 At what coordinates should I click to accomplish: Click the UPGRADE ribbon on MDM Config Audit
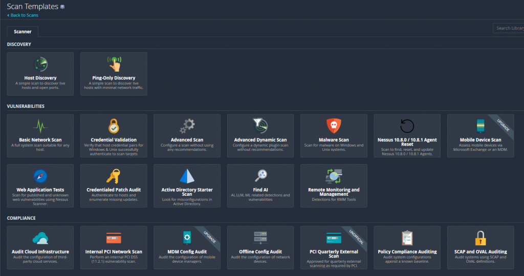pos(209,237)
